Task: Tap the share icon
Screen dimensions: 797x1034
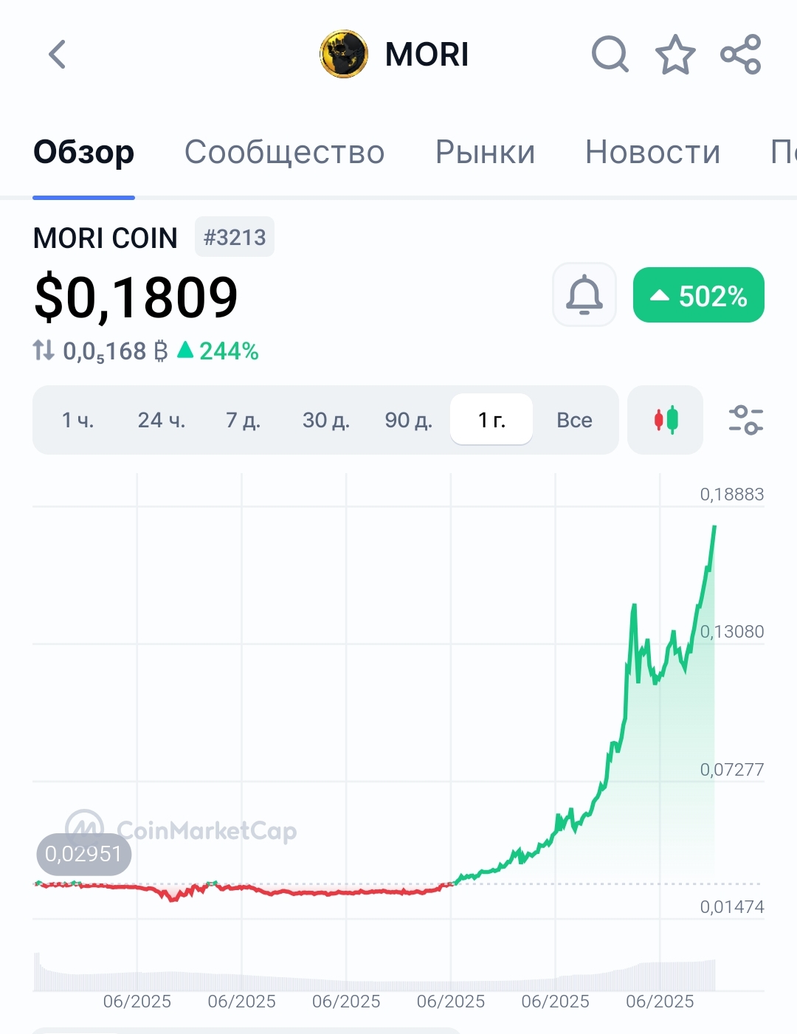Action: [x=740, y=55]
